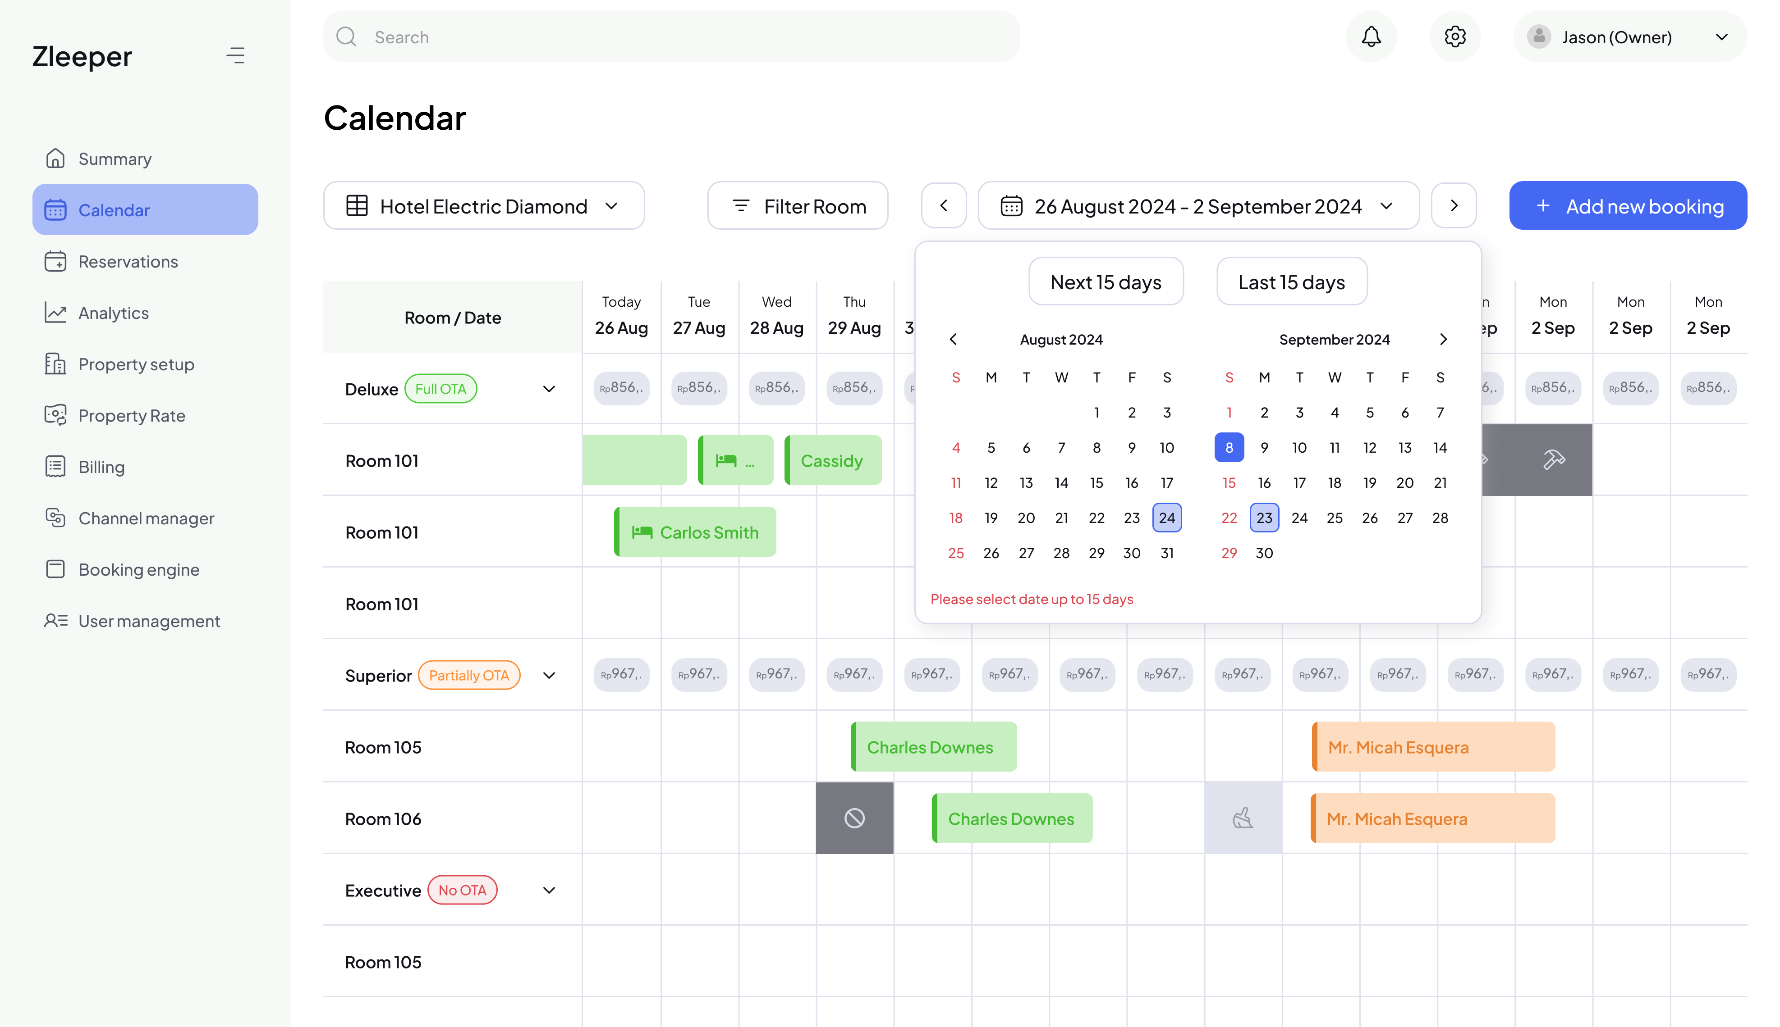This screenshot has width=1780, height=1027.
Task: Open Hotel Electric Diamond property dropdown
Action: tap(484, 206)
